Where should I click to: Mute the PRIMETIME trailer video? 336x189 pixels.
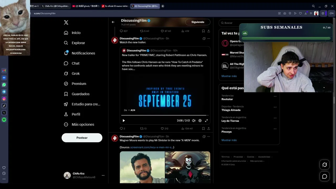[194, 120]
